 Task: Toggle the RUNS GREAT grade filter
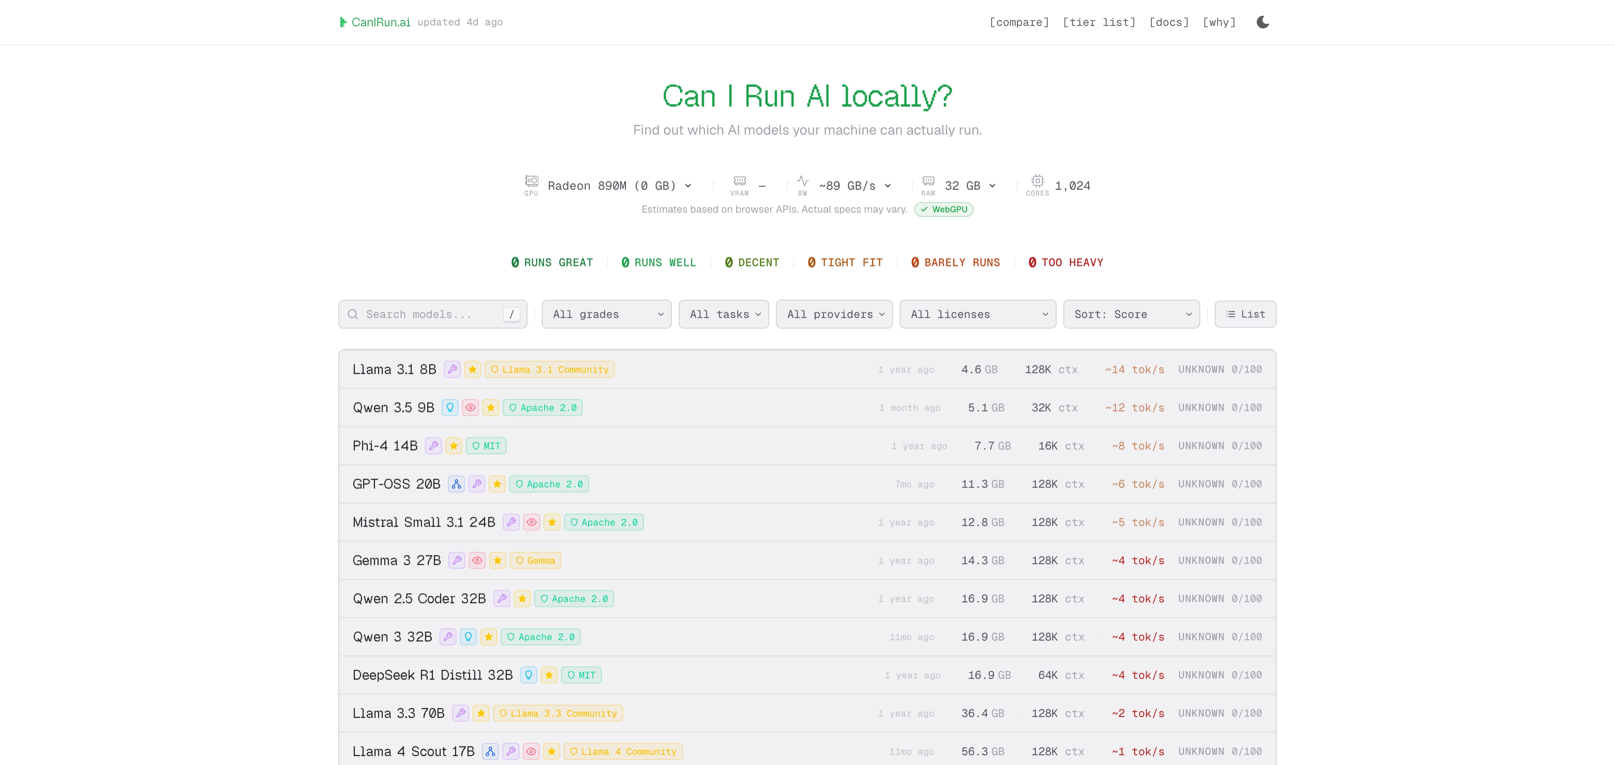[x=552, y=263]
